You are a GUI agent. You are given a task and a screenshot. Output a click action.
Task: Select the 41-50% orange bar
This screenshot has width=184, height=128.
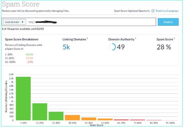(x=89, y=119)
